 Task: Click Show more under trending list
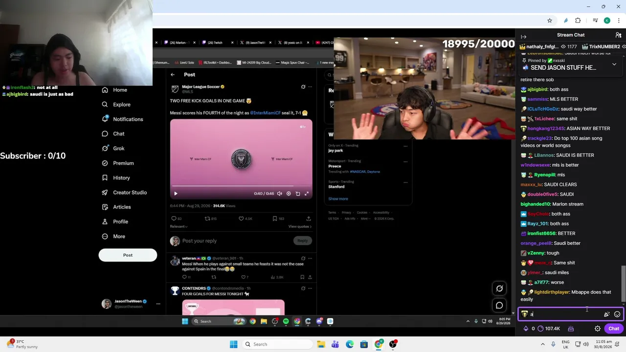click(338, 199)
